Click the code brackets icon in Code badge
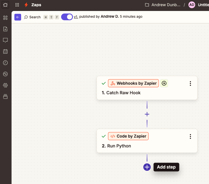The image size is (209, 184). 113,136
